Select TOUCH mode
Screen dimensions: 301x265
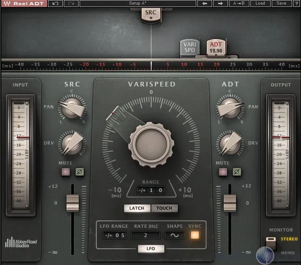(164, 208)
